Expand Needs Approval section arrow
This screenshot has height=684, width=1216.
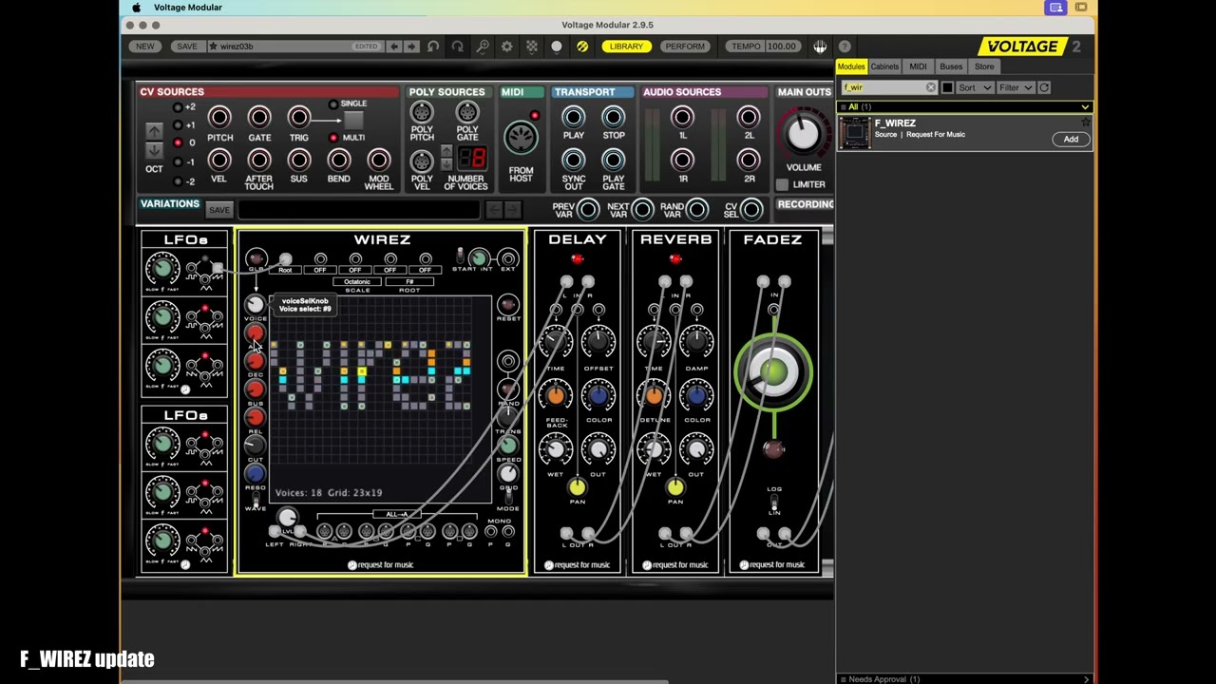pyautogui.click(x=1086, y=679)
